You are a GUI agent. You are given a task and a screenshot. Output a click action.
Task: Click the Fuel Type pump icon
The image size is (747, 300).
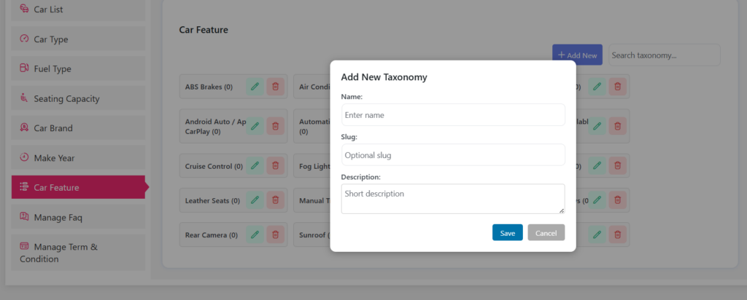click(24, 68)
